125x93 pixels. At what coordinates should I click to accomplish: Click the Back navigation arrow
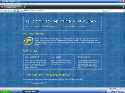coord(5,11)
